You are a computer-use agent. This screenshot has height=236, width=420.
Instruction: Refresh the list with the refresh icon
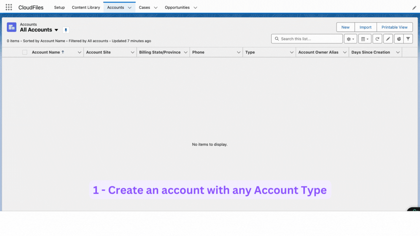pos(377,39)
